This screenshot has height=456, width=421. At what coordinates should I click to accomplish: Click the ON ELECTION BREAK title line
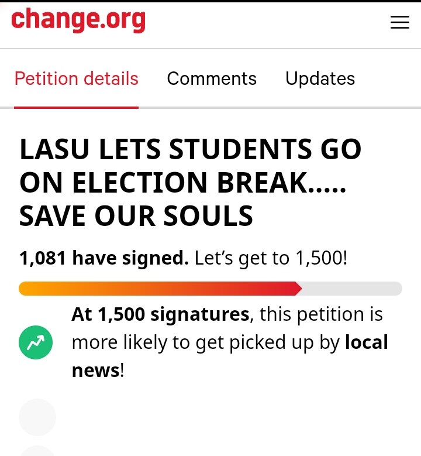183,183
